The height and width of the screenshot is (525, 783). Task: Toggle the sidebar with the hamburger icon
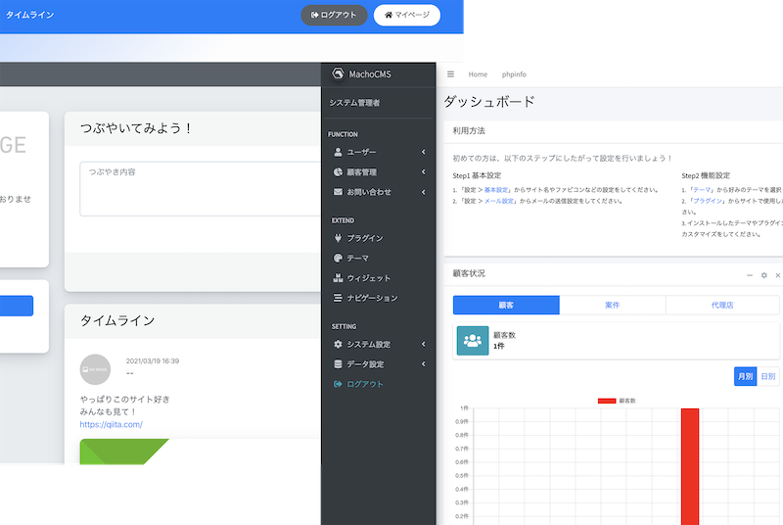450,74
